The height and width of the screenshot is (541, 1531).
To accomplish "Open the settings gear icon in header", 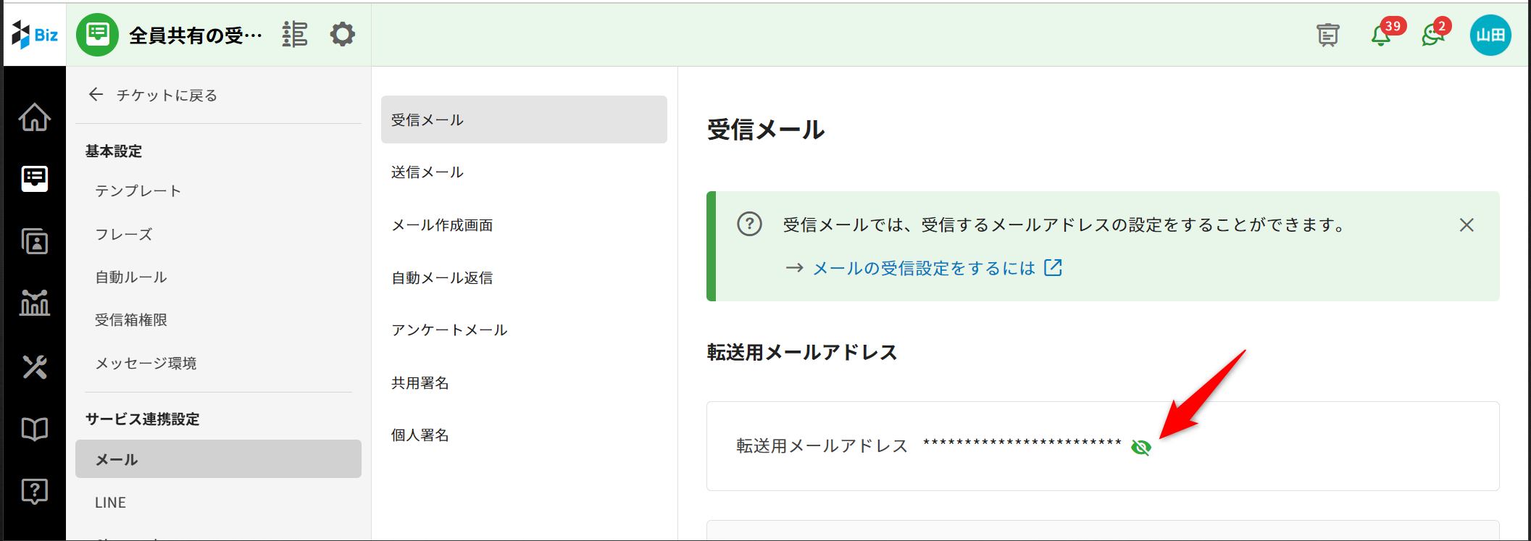I will tap(343, 34).
